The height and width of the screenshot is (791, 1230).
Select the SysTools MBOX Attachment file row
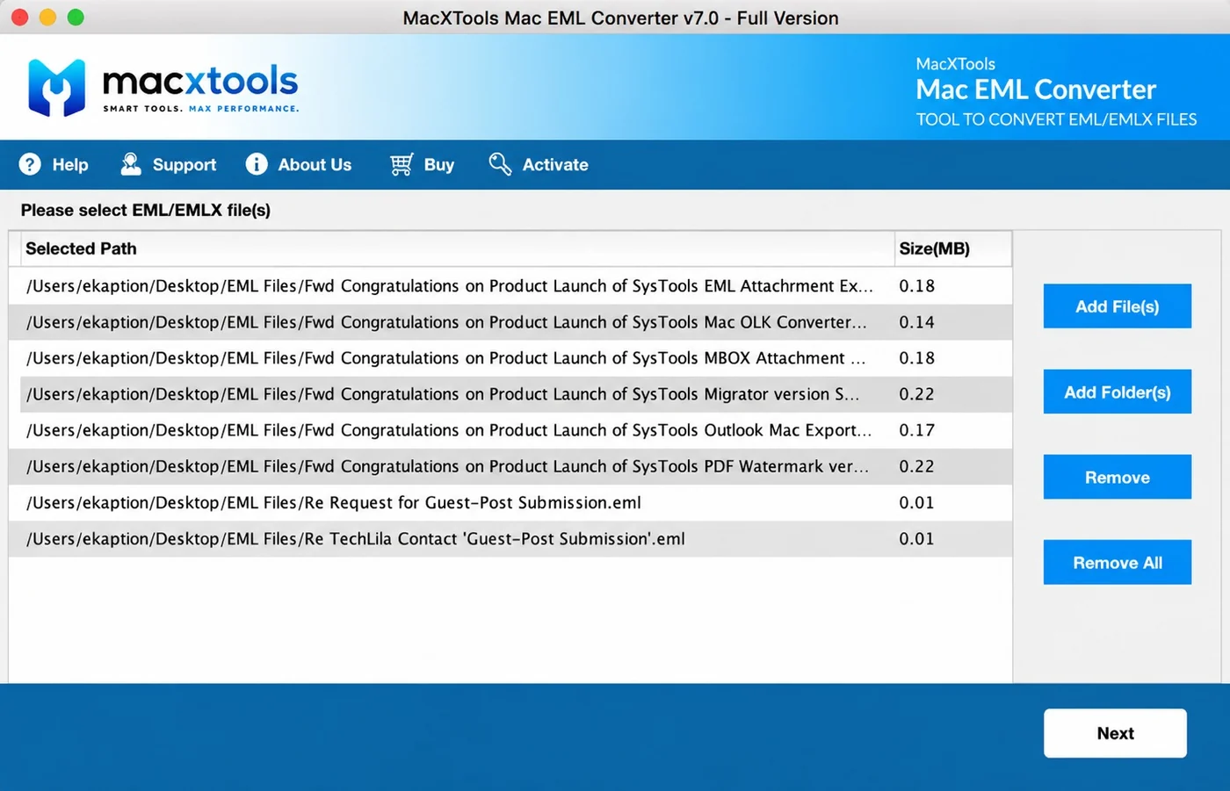pos(510,358)
